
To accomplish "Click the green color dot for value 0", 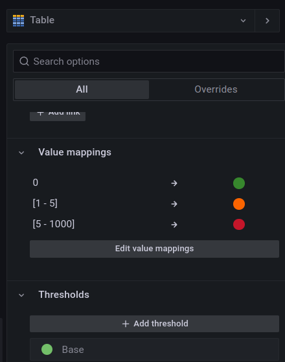I will (239, 183).
